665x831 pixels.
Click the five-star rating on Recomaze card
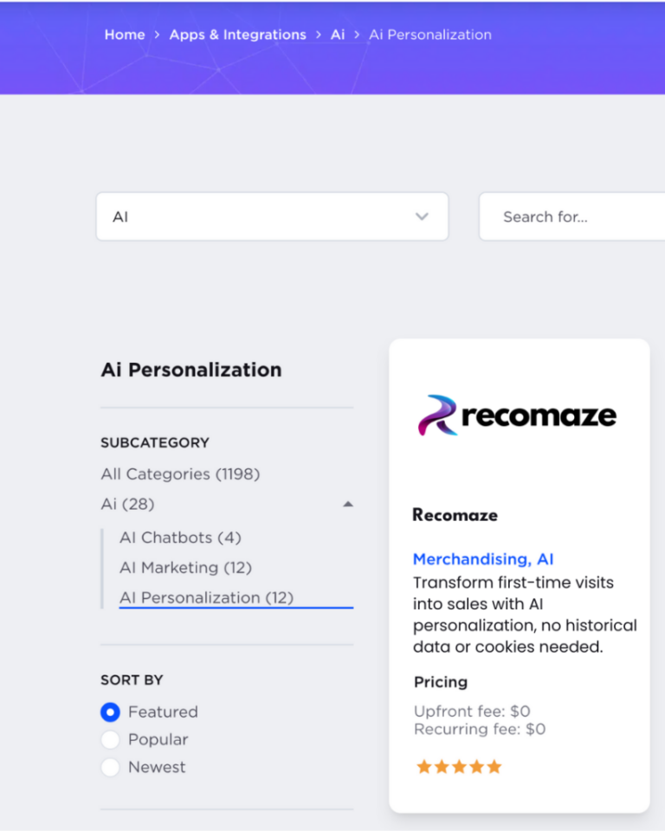459,767
